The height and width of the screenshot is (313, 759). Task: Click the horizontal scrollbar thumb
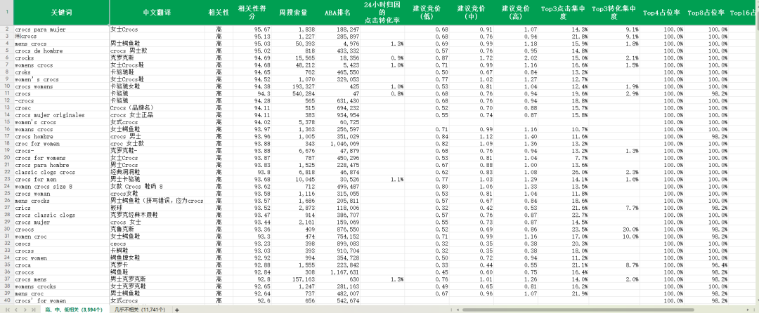[x=578, y=309]
